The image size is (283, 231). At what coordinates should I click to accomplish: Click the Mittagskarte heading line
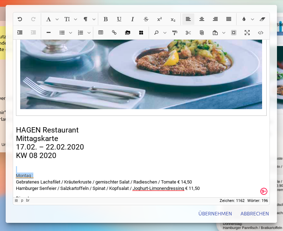(x=37, y=139)
